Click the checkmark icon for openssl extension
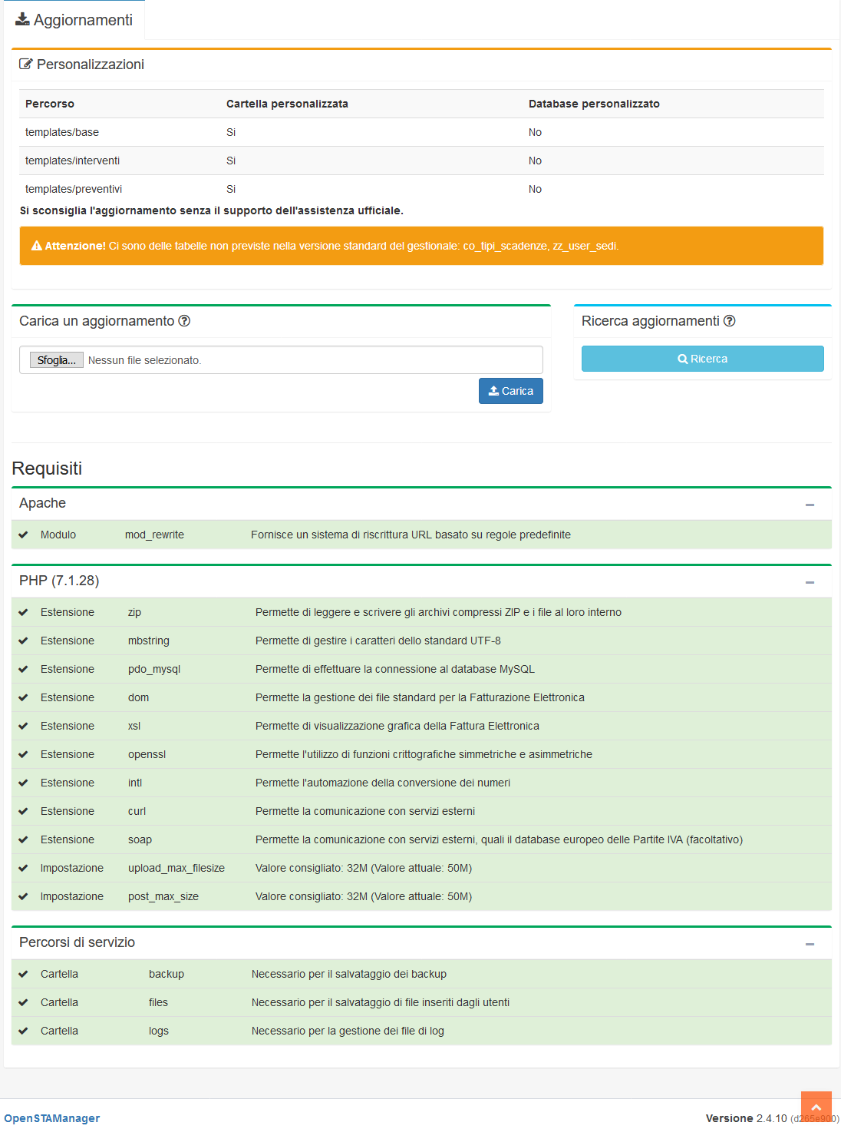Image resolution: width=841 pixels, height=1129 pixels. click(x=23, y=754)
